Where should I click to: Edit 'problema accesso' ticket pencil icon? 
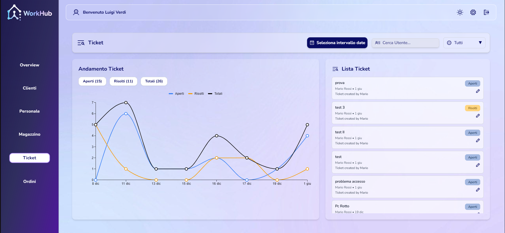point(478,190)
